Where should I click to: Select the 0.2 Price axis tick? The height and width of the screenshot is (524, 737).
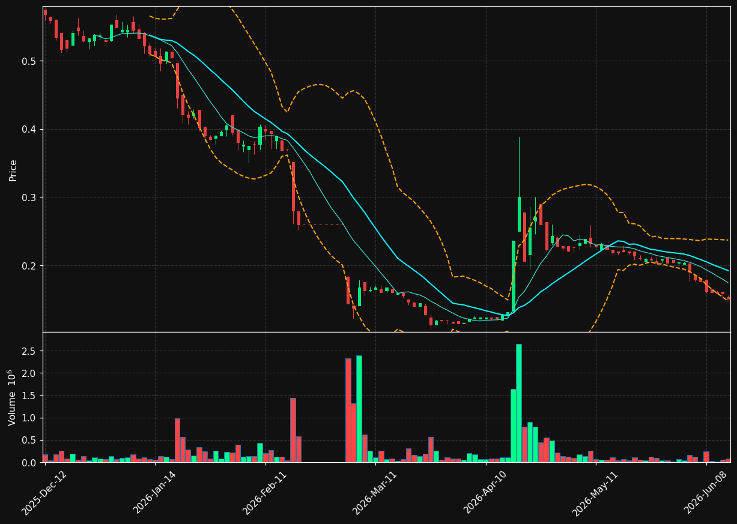pos(30,266)
